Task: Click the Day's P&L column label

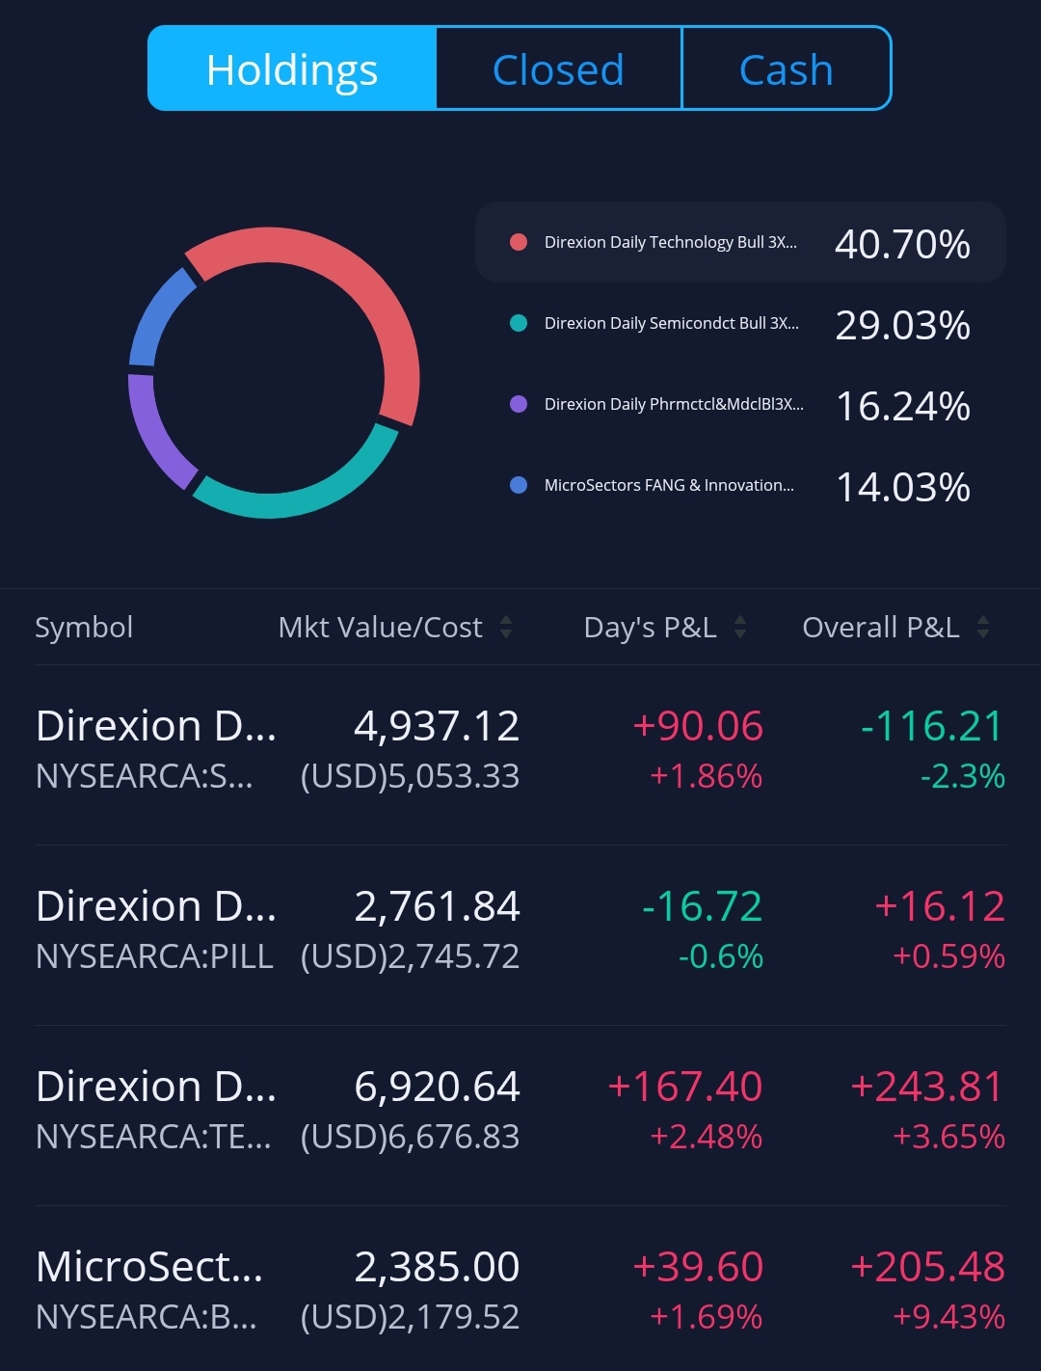Action: [x=650, y=628]
